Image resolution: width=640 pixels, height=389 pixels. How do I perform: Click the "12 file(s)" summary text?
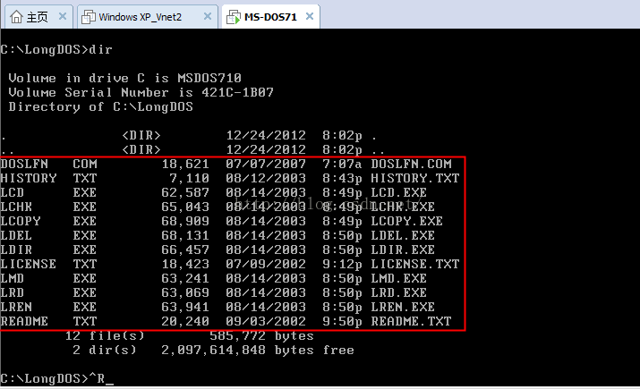point(105,335)
